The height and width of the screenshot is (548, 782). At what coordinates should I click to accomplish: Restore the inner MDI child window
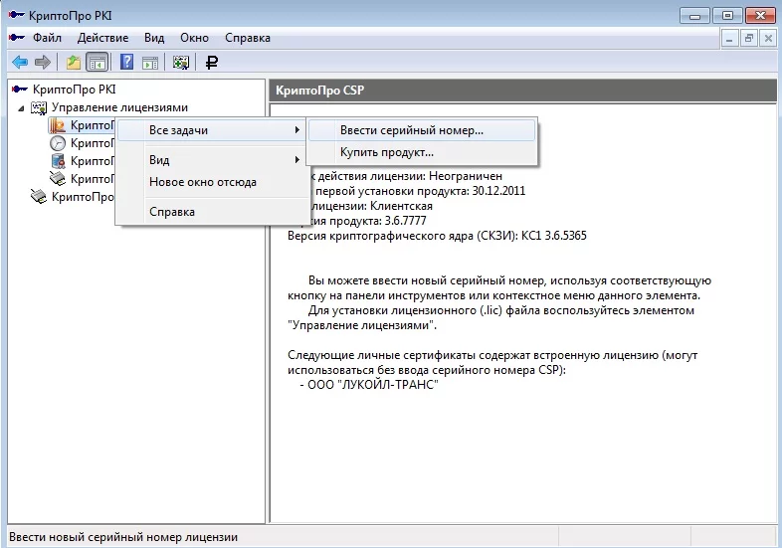pyautogui.click(x=748, y=39)
